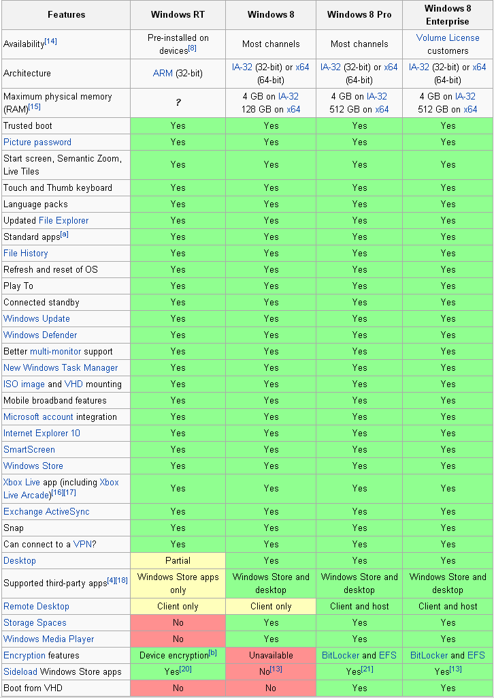Open Windows Store feature link
Image resolution: width=494 pixels, height=698 pixels.
tap(33, 466)
